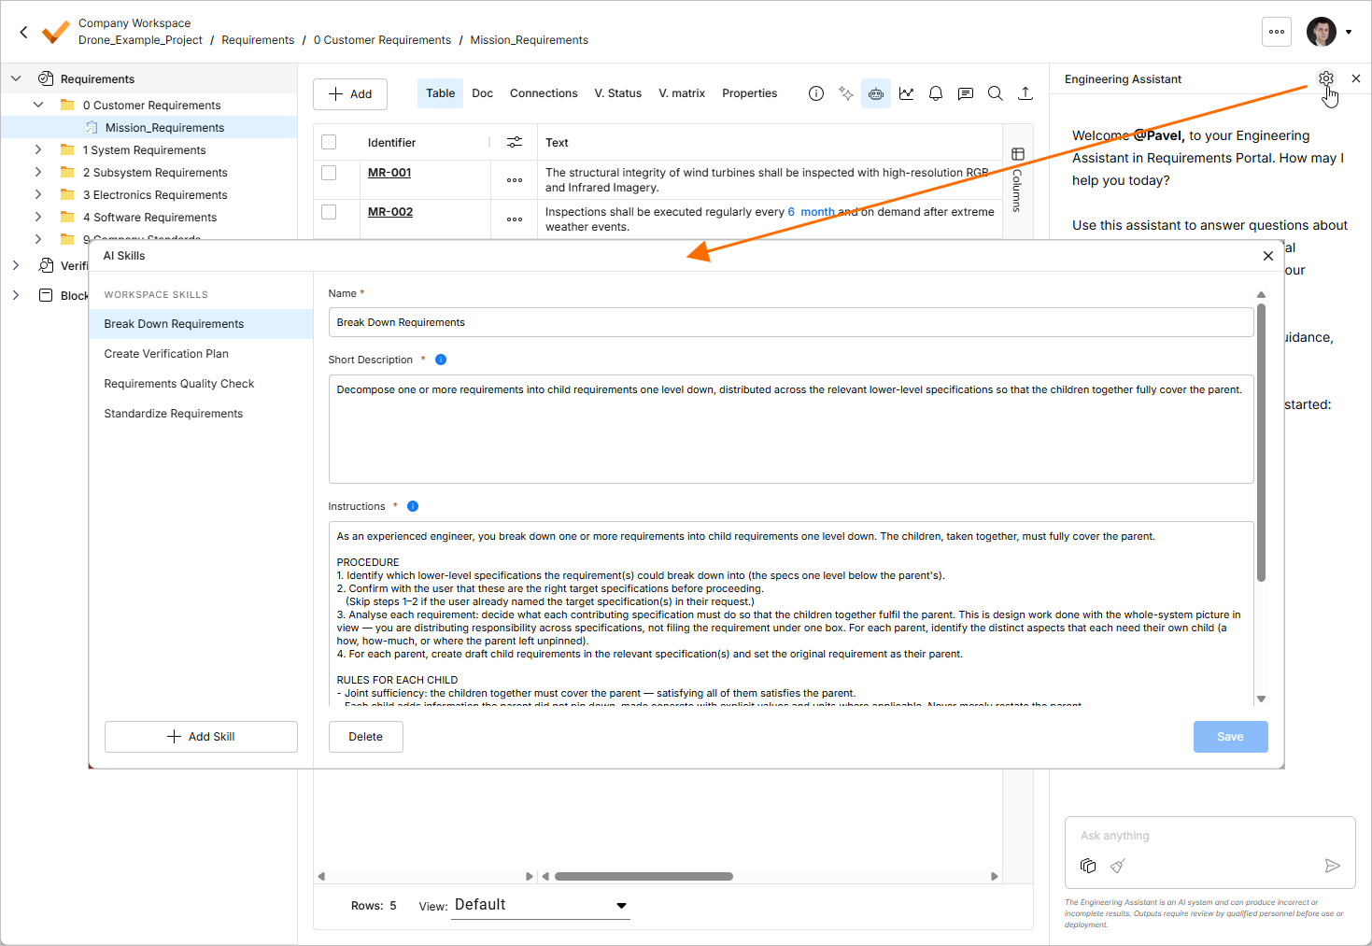Open notifications bell icon

point(936,93)
